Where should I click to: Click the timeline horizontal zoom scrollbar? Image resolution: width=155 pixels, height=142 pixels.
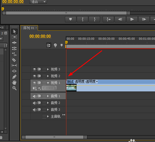click(x=54, y=137)
